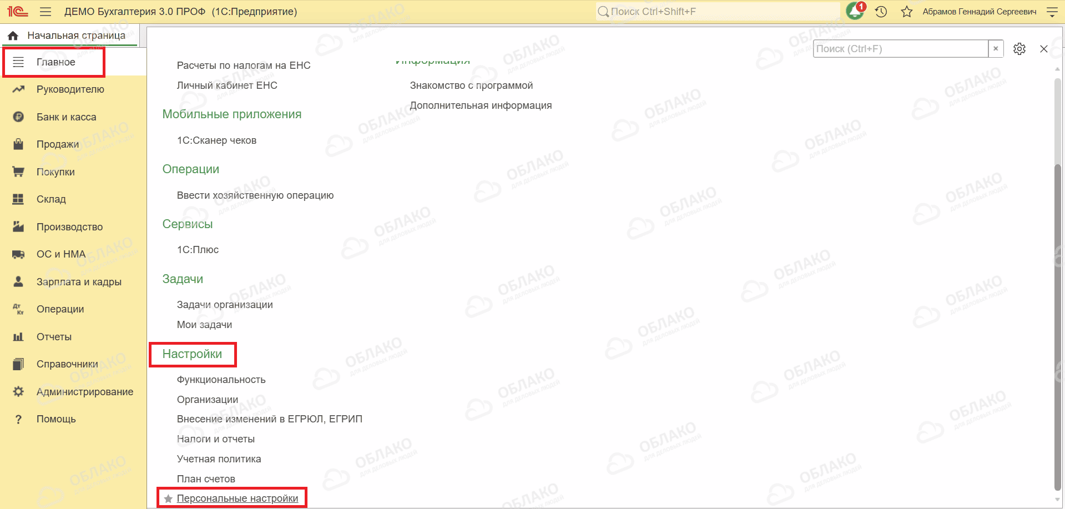
Task: Click the 1C logo icon
Action: tap(18, 11)
